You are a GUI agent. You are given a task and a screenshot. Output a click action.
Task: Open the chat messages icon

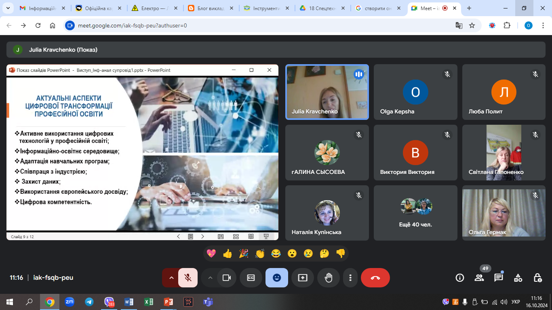pyautogui.click(x=499, y=278)
